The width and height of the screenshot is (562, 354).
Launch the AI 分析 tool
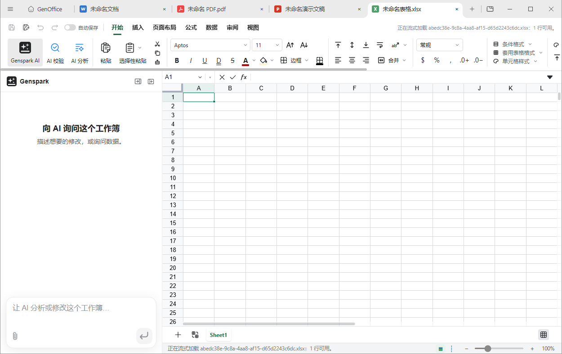[x=80, y=53]
